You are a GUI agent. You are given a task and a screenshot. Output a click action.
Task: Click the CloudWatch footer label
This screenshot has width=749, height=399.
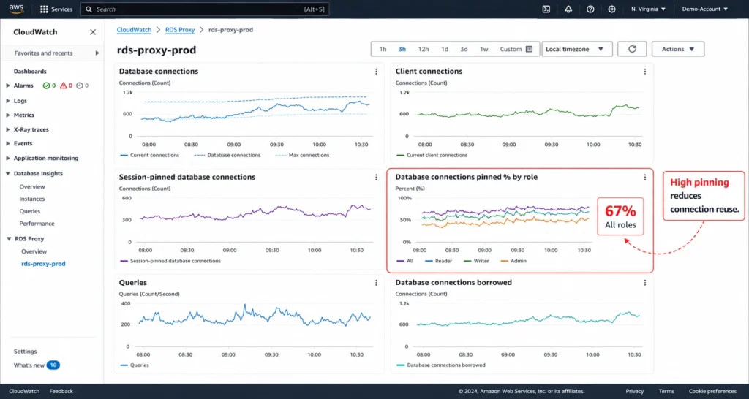(24, 392)
